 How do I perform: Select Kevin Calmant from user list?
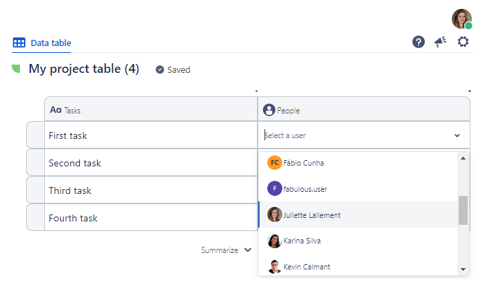click(305, 266)
